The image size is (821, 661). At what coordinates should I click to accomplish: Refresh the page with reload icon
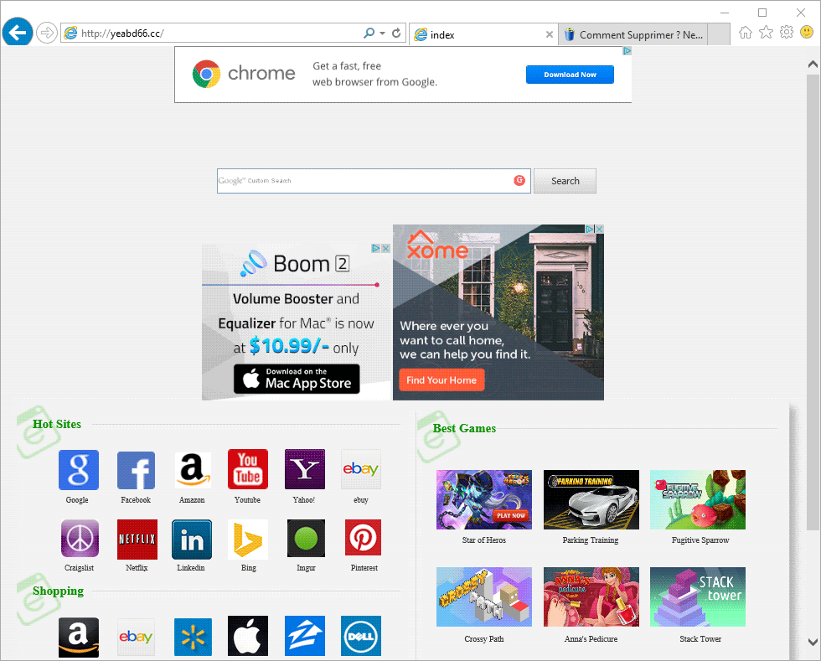(396, 33)
